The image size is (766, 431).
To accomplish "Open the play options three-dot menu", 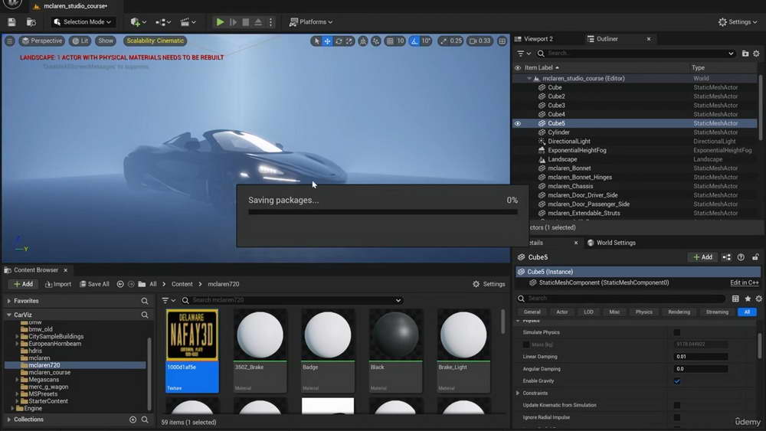I will pos(270,22).
